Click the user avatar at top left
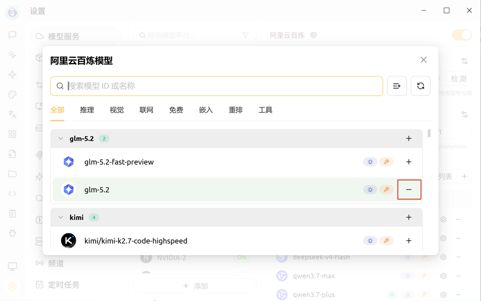This screenshot has height=301, width=481. (13, 13)
